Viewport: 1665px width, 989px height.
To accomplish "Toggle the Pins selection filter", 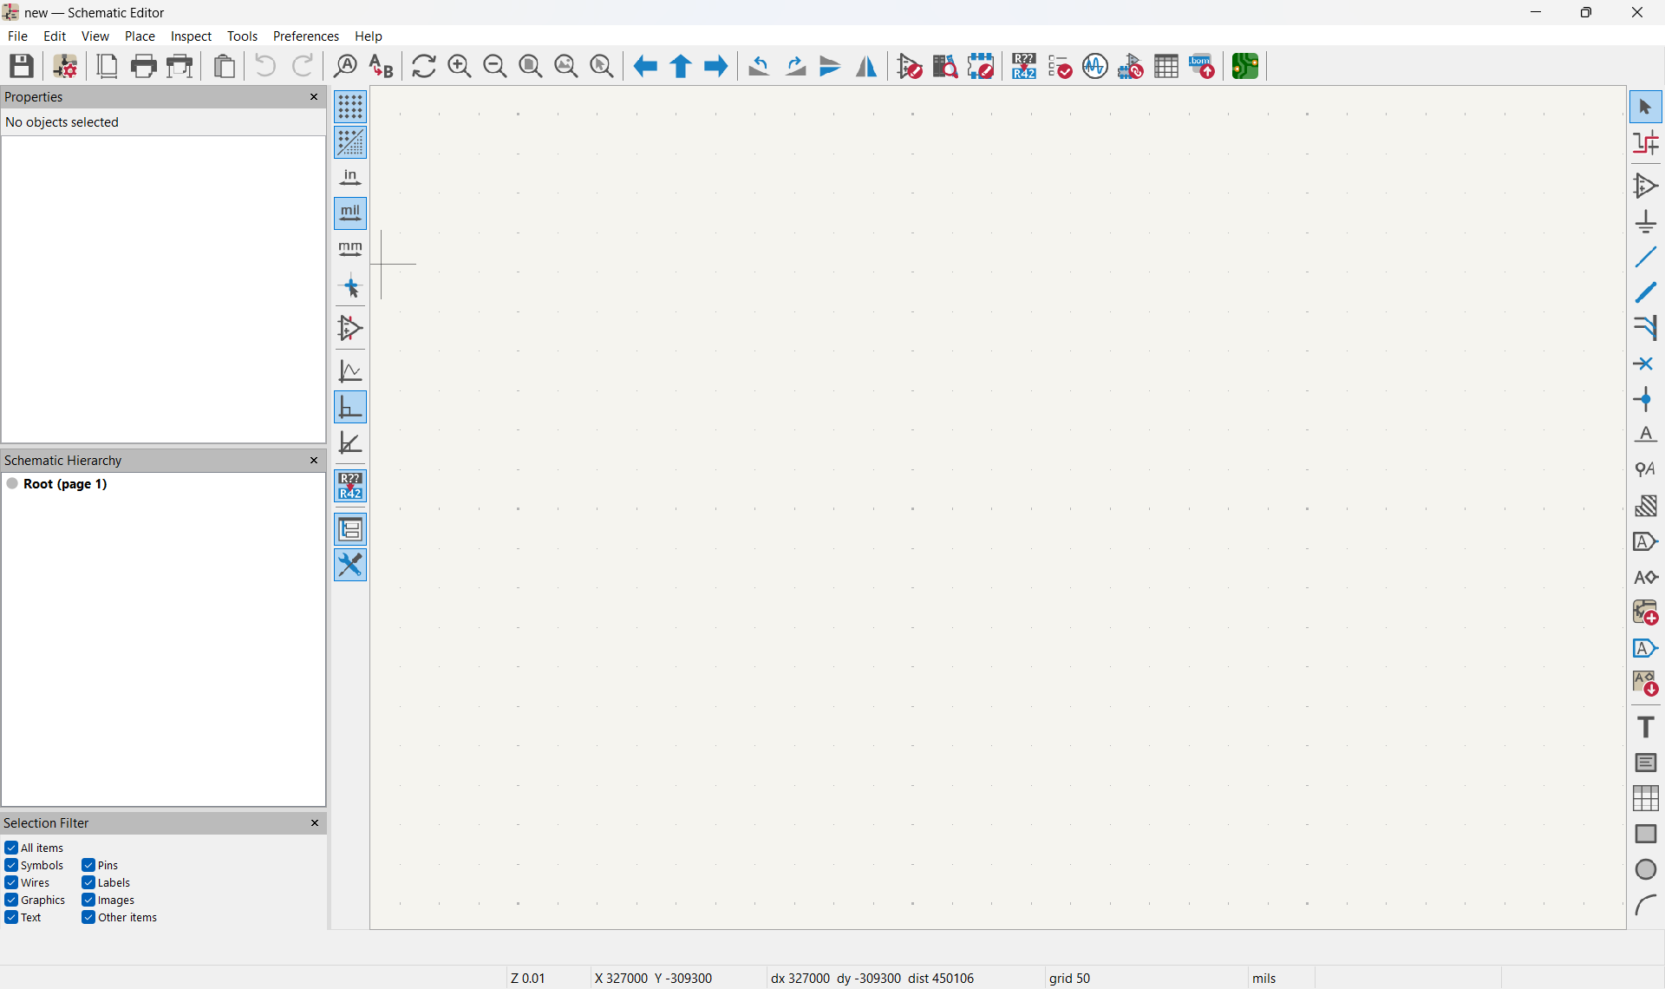I will pos(87,865).
